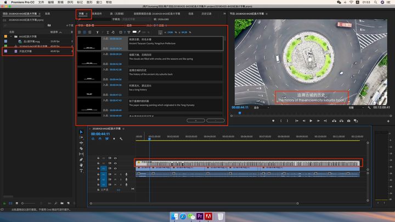
Task: Select the Type tool in timeline toolbox
Action: (x=81, y=170)
